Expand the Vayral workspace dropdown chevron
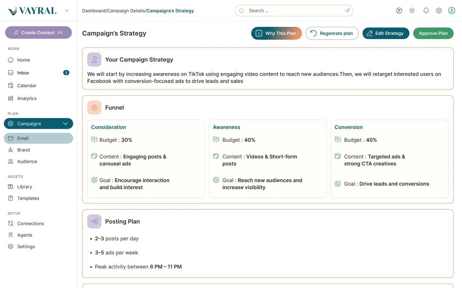This screenshot has width=462, height=288. pos(67,11)
